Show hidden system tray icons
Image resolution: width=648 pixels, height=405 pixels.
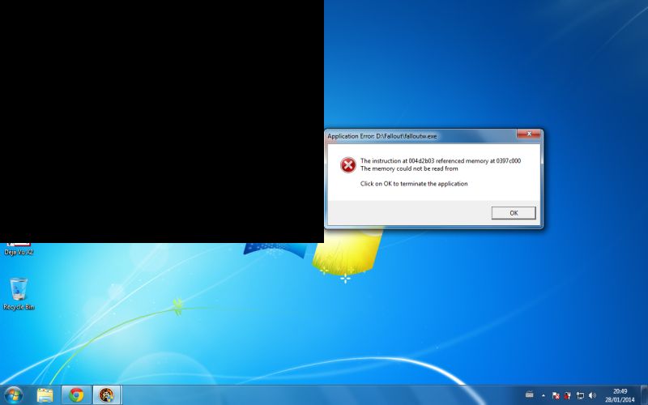click(543, 395)
